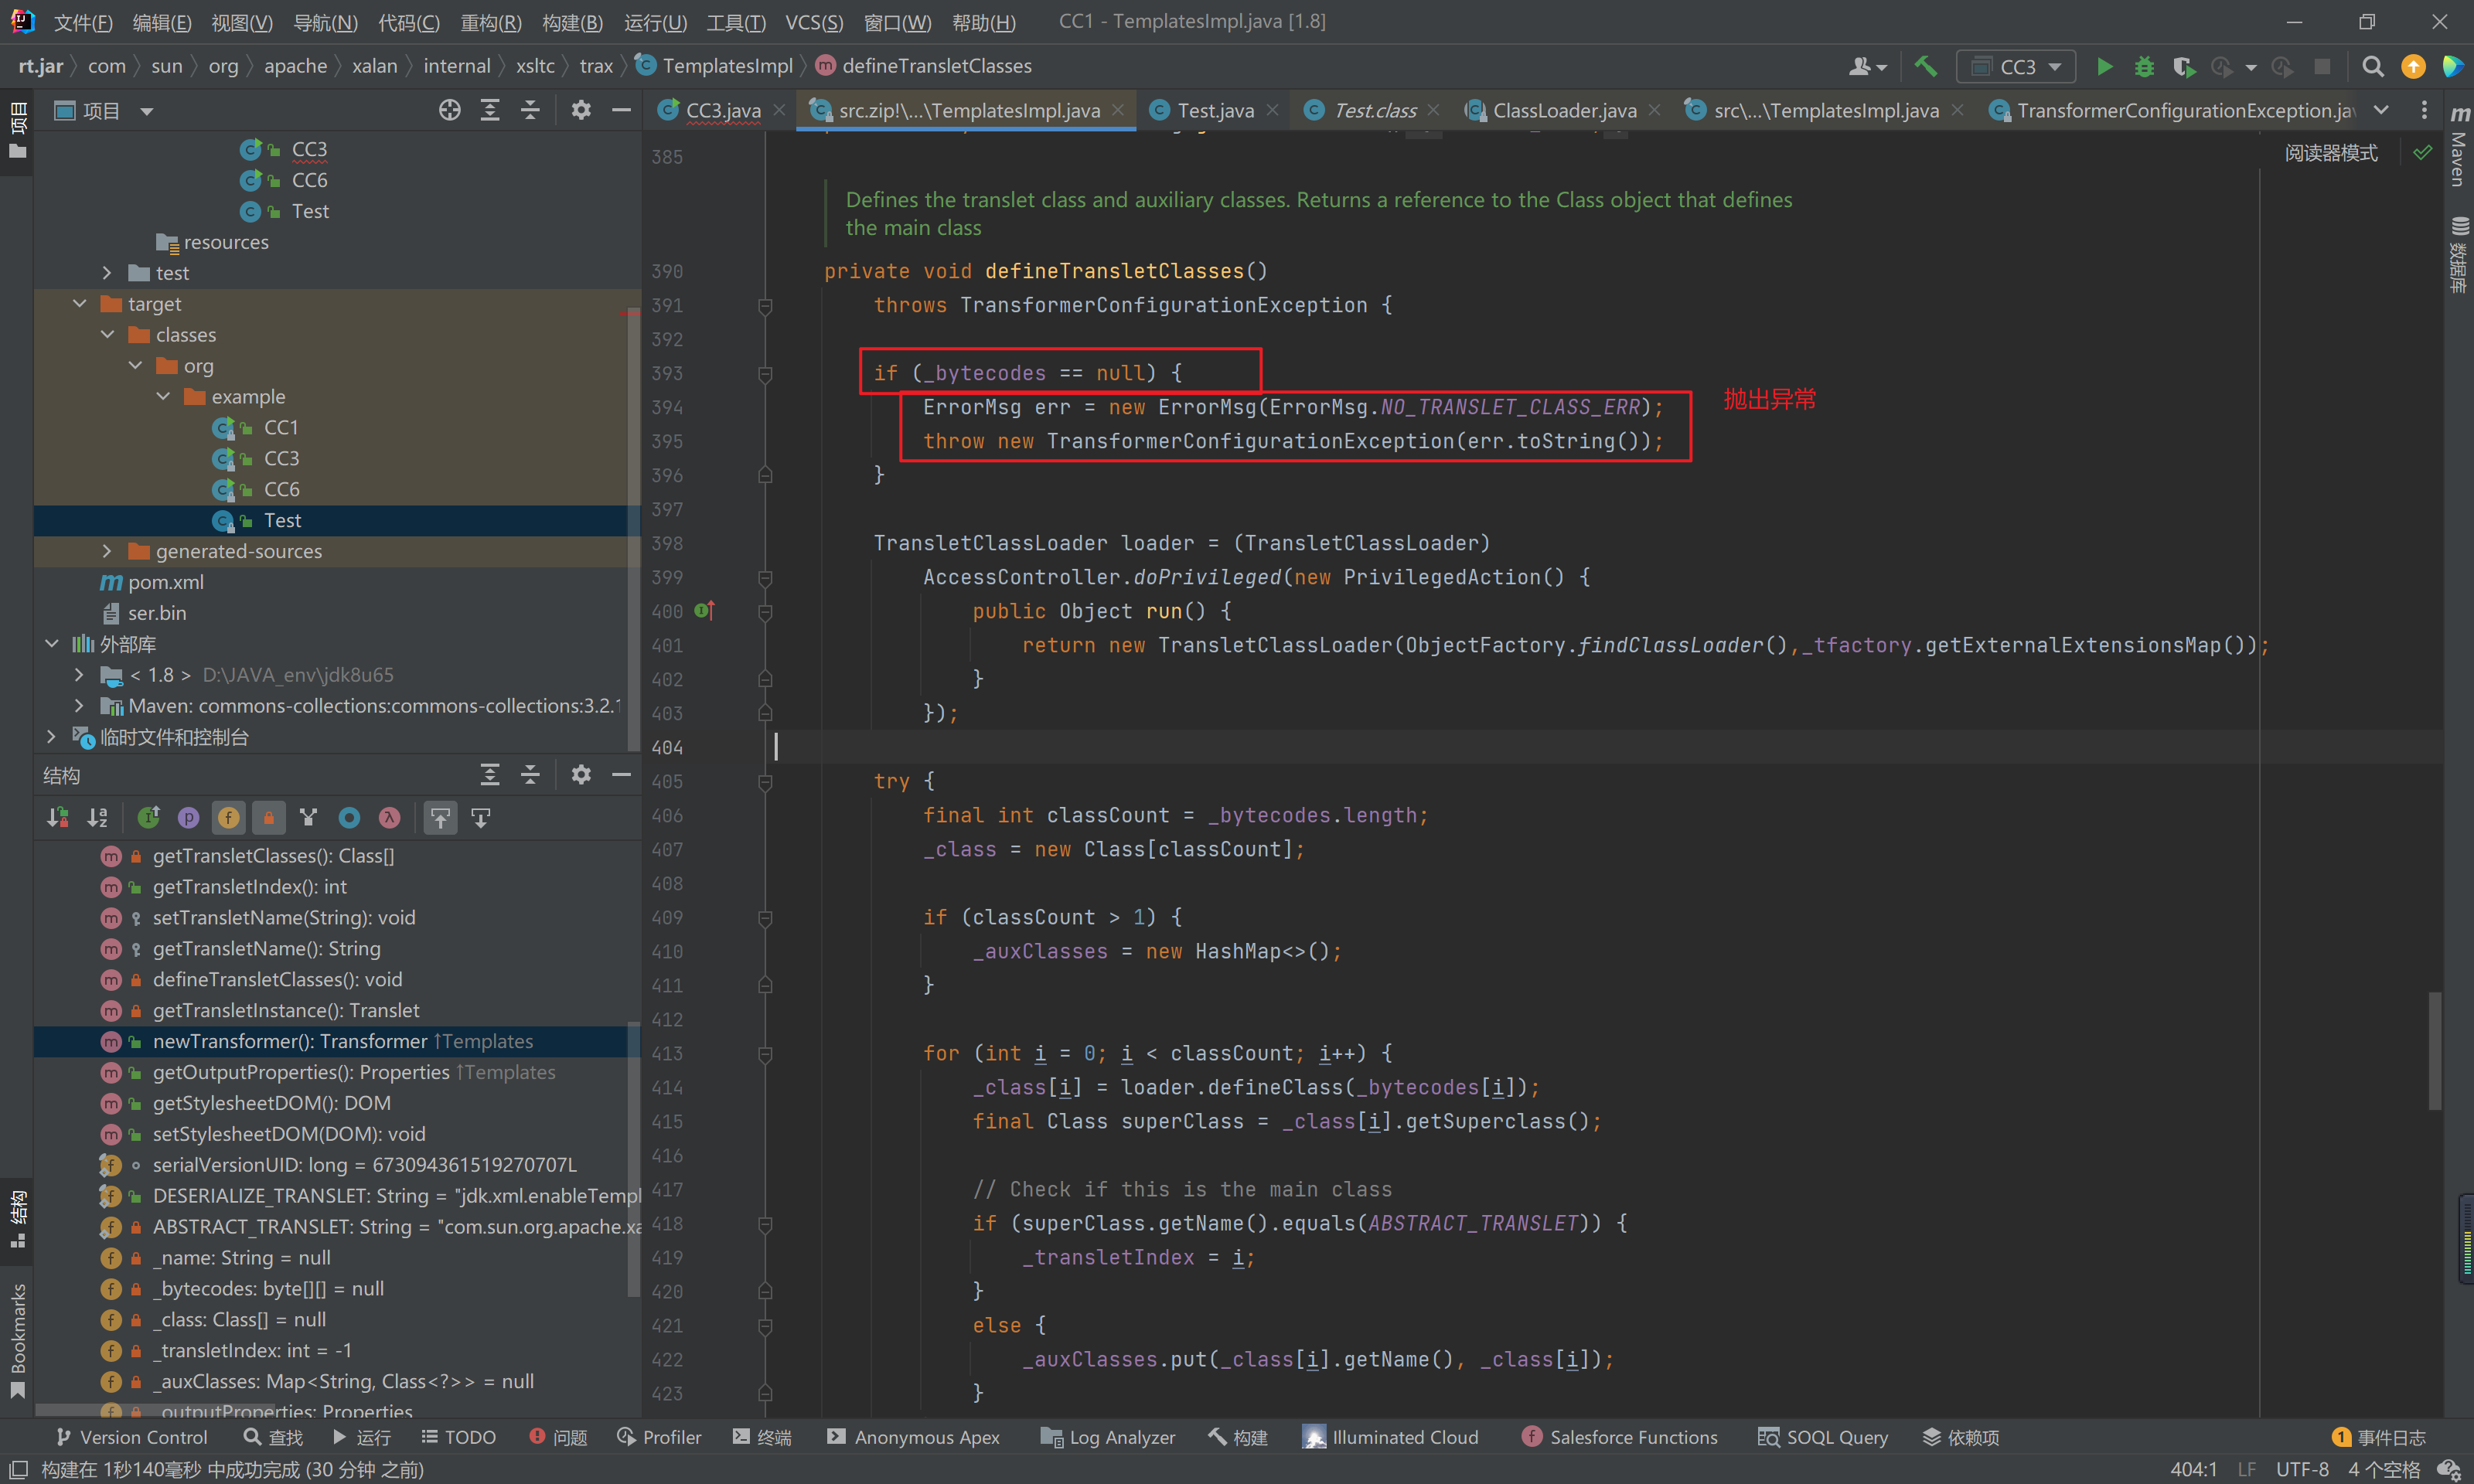Build project using the hammer icon
2474x1484 pixels.
(x=1925, y=66)
